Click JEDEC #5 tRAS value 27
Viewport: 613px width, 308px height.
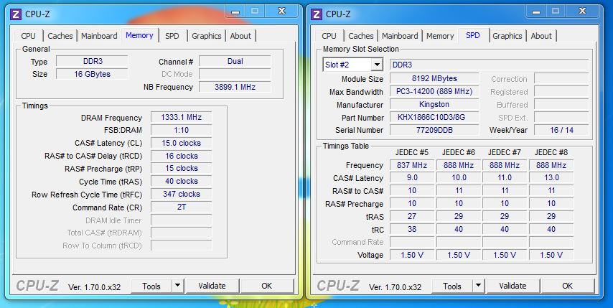pyautogui.click(x=412, y=216)
